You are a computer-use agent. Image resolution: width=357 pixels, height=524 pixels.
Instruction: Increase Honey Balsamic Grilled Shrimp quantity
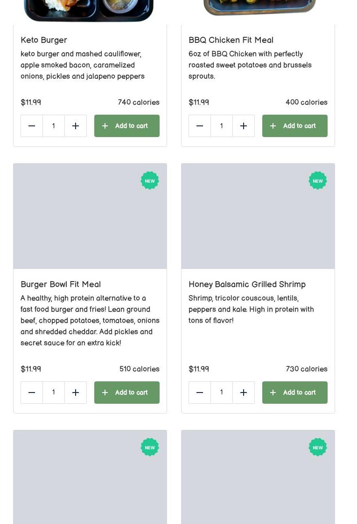point(244,393)
